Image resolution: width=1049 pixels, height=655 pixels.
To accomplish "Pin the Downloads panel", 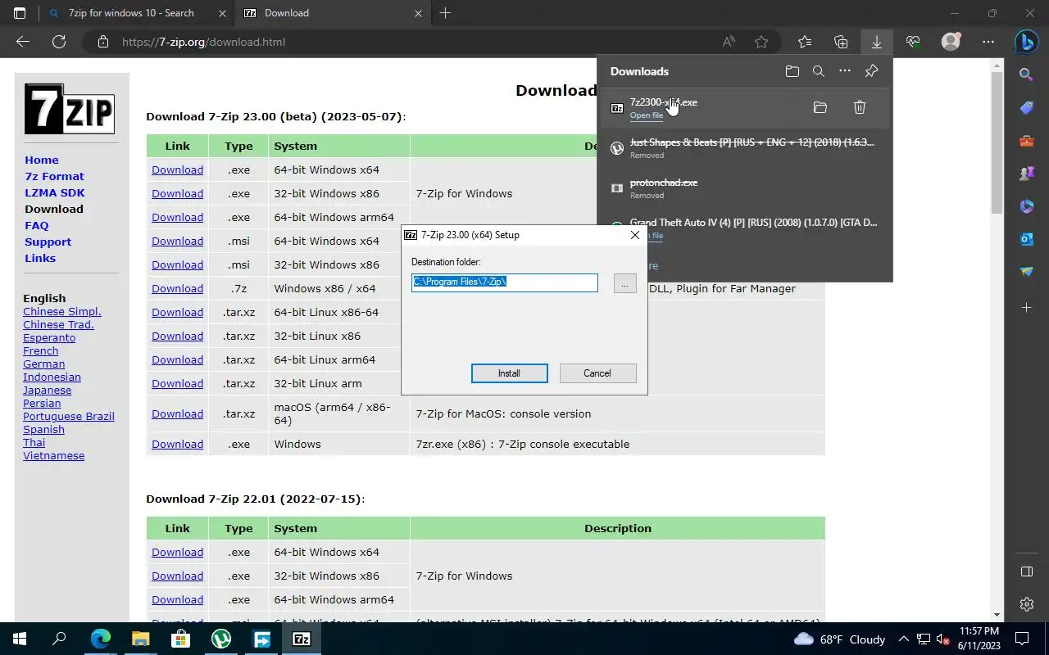I will 871,71.
